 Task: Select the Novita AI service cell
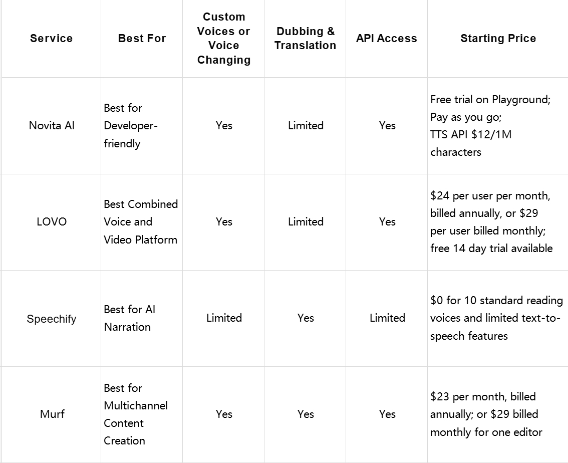tap(52, 126)
